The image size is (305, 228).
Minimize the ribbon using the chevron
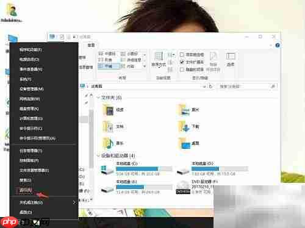click(x=271, y=45)
